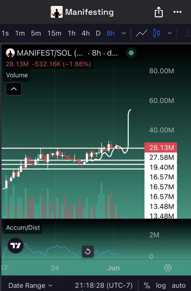Click the 80.00M price axis label
Image resolution: width=191 pixels, height=291 pixels.
coord(162,71)
